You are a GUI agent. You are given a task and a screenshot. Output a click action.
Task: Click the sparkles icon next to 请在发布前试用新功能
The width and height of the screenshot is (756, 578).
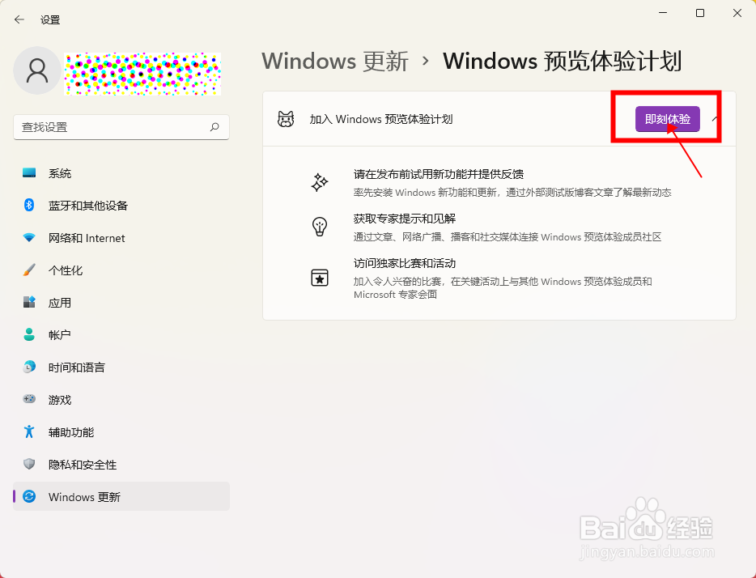(319, 183)
